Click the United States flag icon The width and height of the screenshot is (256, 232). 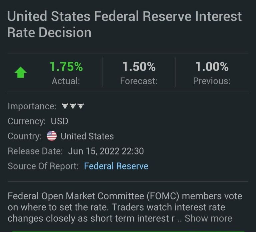(x=52, y=136)
